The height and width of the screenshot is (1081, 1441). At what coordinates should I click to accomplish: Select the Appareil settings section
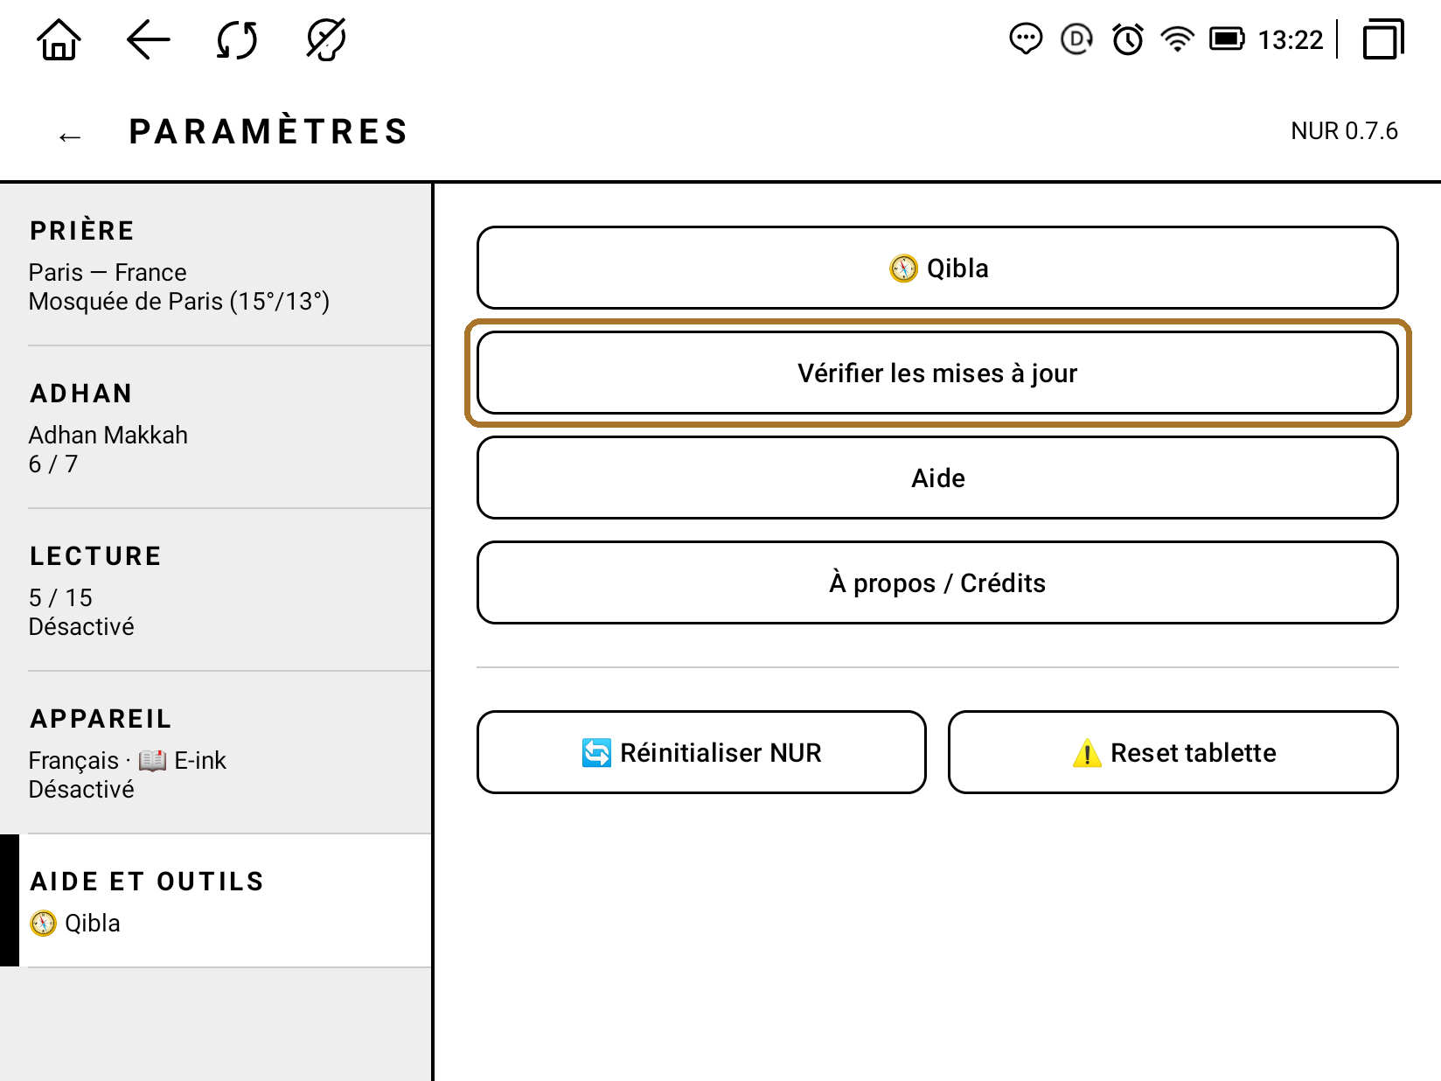click(x=215, y=753)
